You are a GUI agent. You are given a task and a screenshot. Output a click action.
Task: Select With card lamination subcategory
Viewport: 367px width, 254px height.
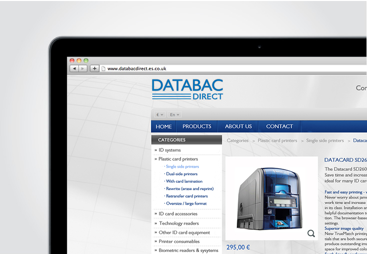coord(184,181)
